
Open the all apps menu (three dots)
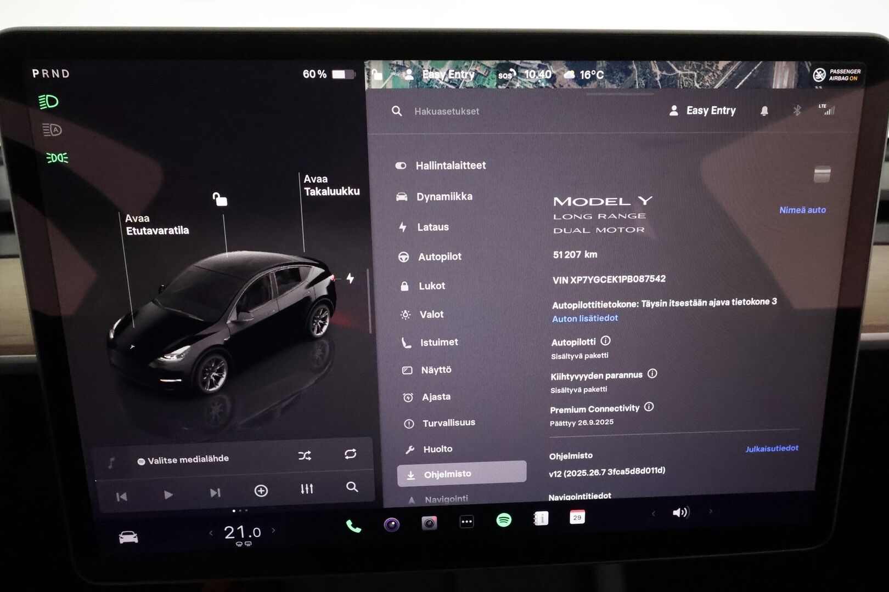tap(466, 522)
